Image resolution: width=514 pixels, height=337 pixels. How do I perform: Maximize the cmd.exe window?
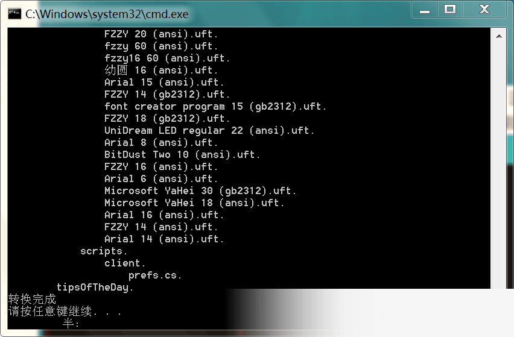(450, 10)
